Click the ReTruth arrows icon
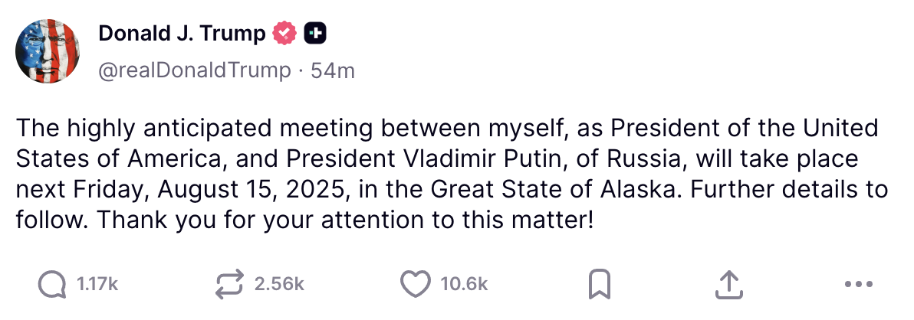The height and width of the screenshot is (320, 914). (x=230, y=285)
